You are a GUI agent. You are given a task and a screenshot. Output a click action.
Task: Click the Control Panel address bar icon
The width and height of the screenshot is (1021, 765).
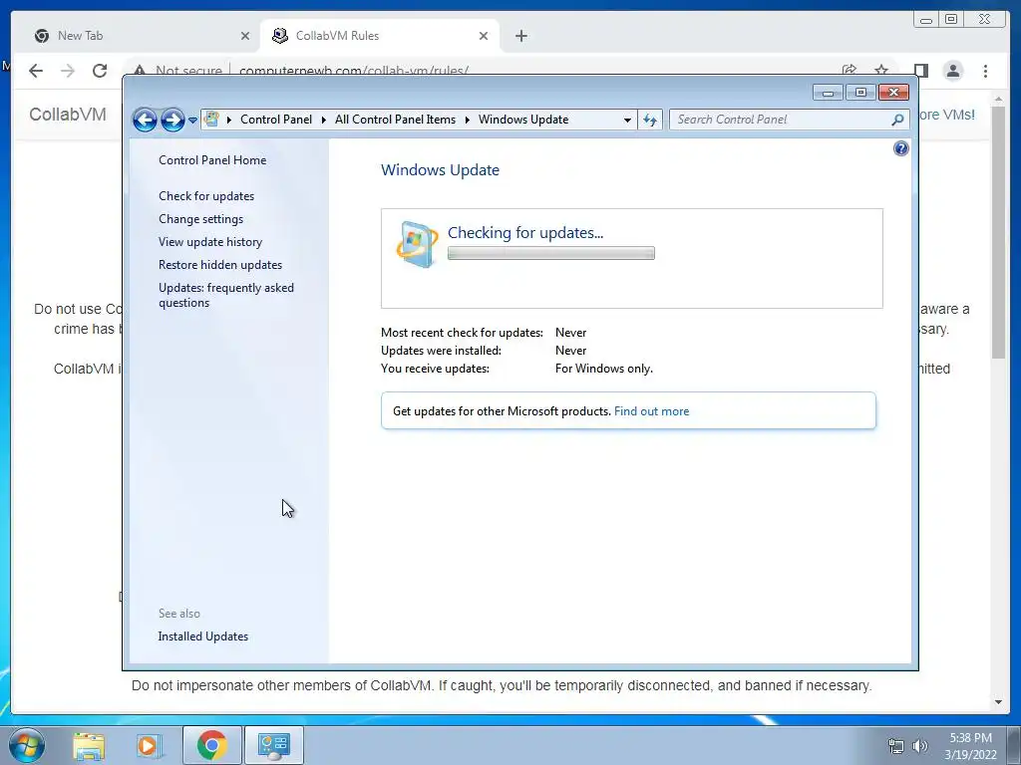pyautogui.click(x=211, y=120)
